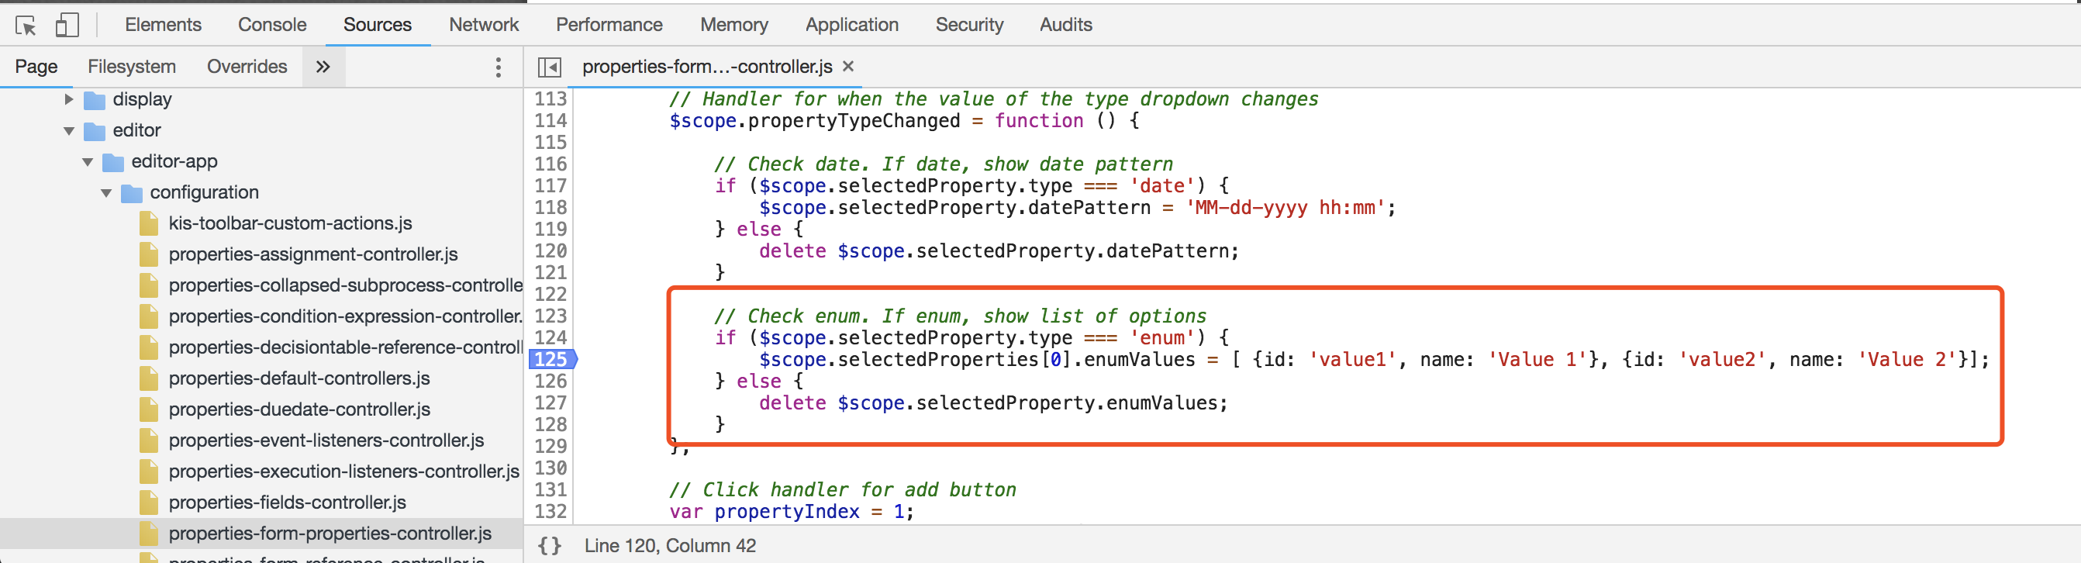Close the properties-form controller file tab

coord(848,66)
